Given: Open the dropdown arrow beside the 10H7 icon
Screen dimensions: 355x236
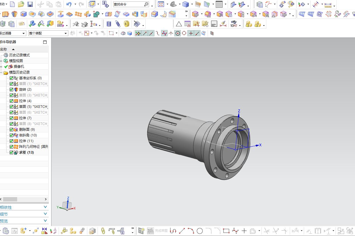Looking at the screenshot, I should (x=240, y=25).
